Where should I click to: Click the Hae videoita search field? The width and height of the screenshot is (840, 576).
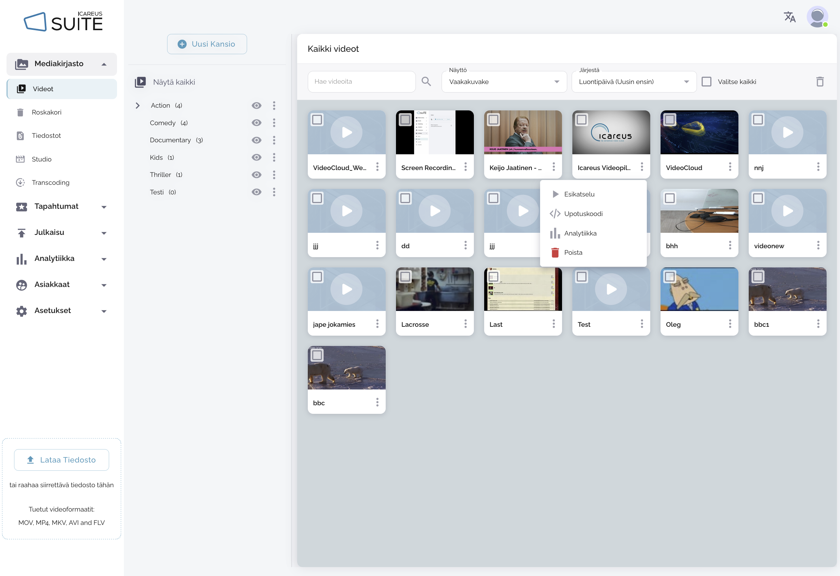pos(361,82)
